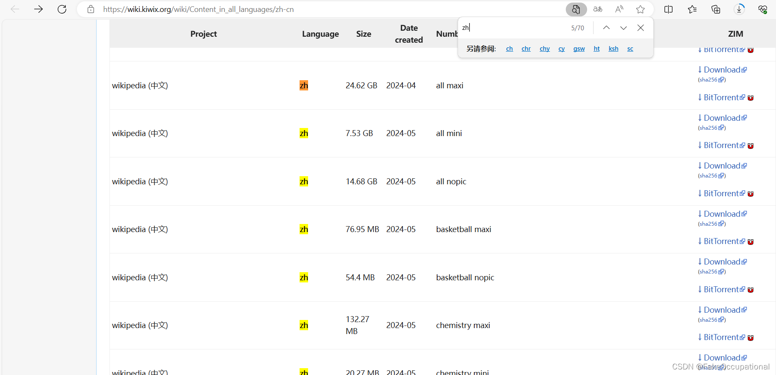Click the read aloud icon

(x=619, y=9)
